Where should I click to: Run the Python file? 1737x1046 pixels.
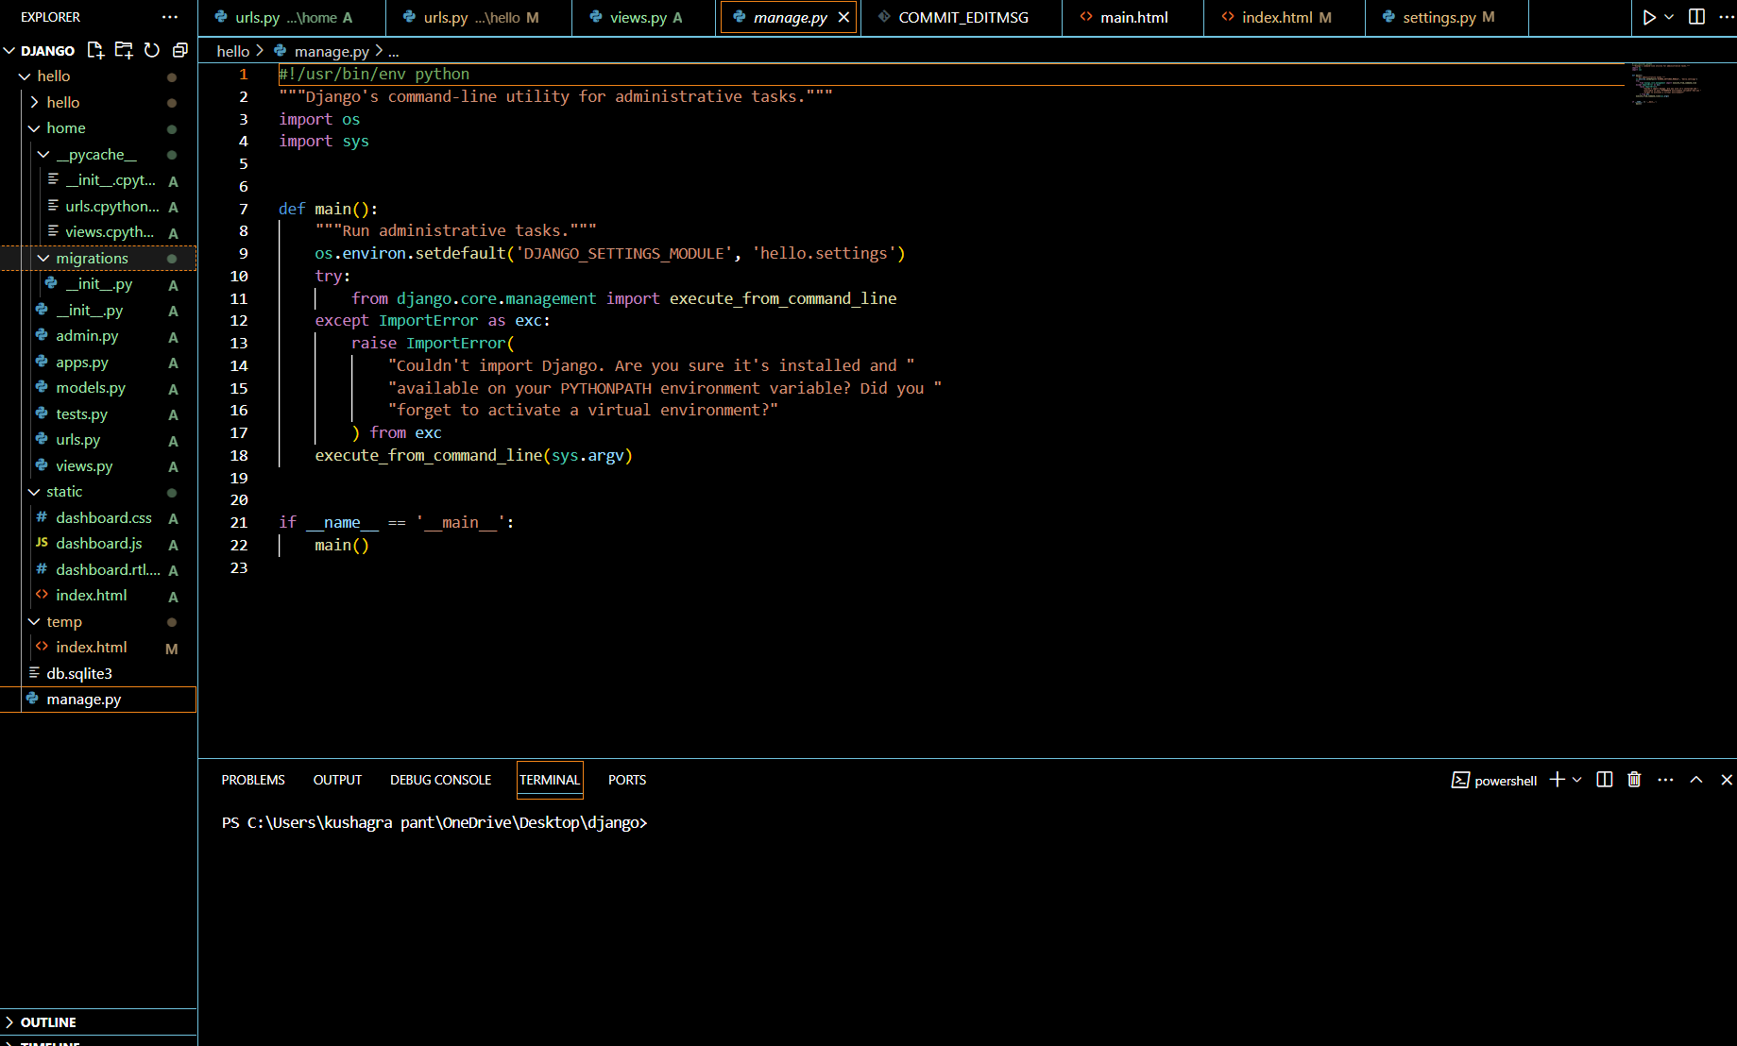[1649, 17]
